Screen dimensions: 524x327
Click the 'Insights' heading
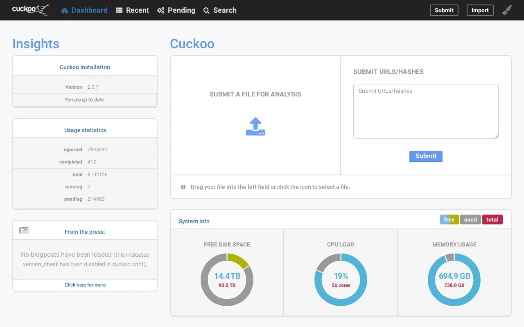[36, 44]
